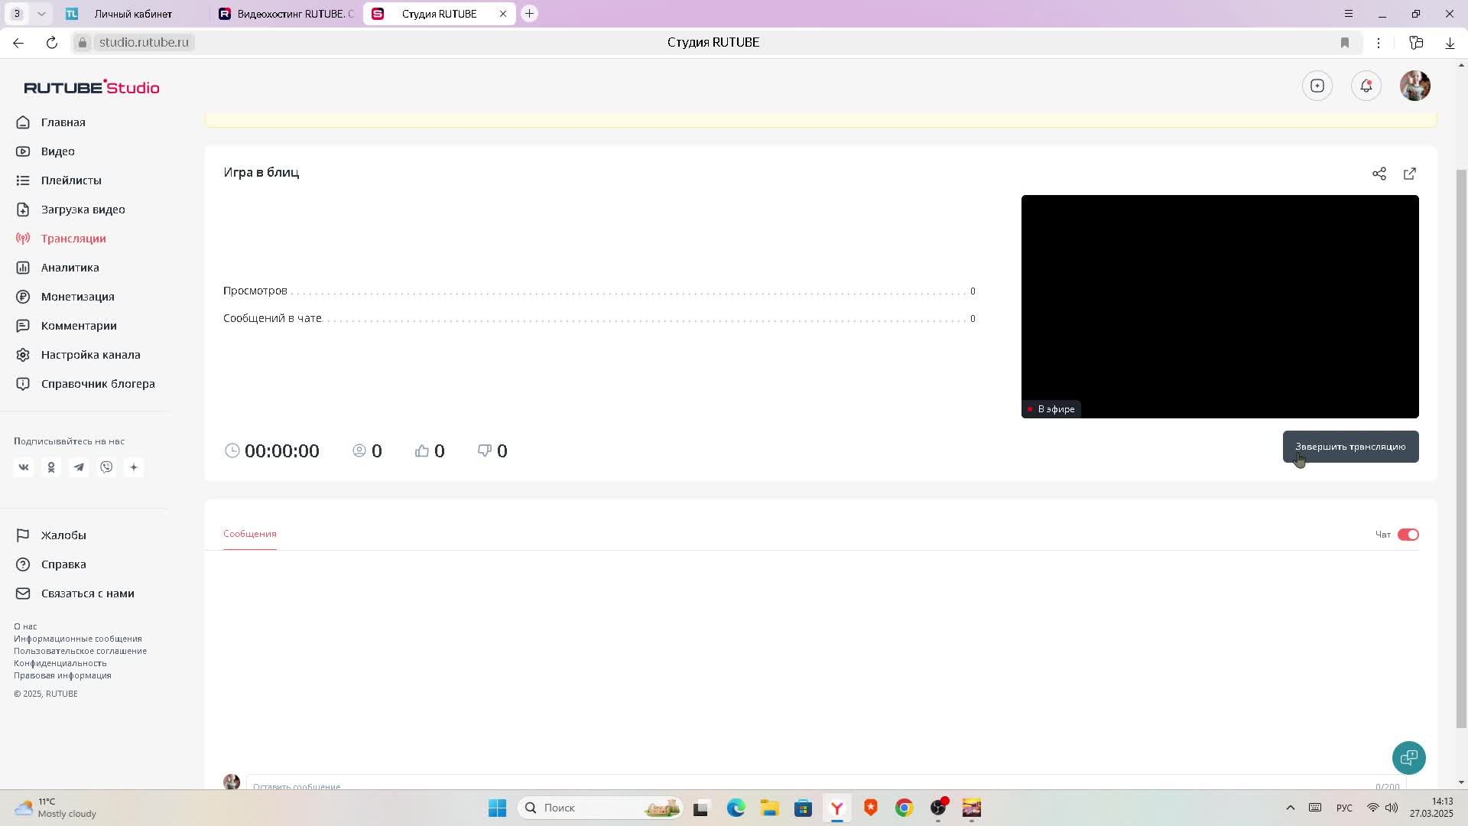Click Завершить трансляцию button
Screen dimensions: 1468x826
pyautogui.click(x=1350, y=447)
